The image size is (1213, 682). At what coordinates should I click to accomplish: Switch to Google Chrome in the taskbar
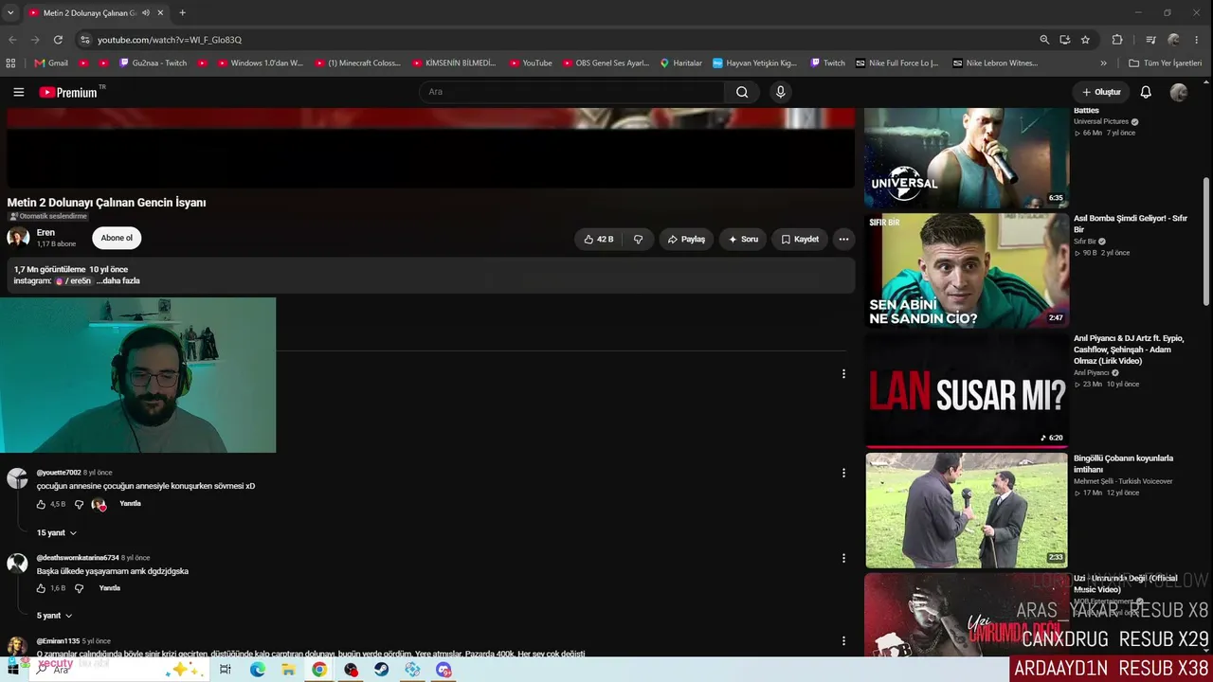point(319,670)
